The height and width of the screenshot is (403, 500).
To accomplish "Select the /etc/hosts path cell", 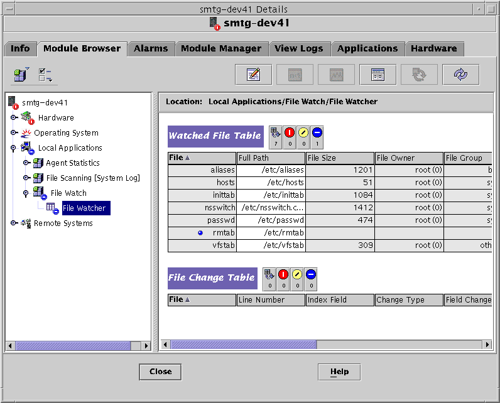I will click(271, 183).
